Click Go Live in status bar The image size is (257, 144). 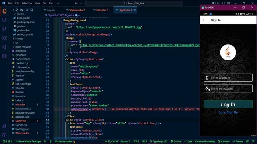point(176,142)
